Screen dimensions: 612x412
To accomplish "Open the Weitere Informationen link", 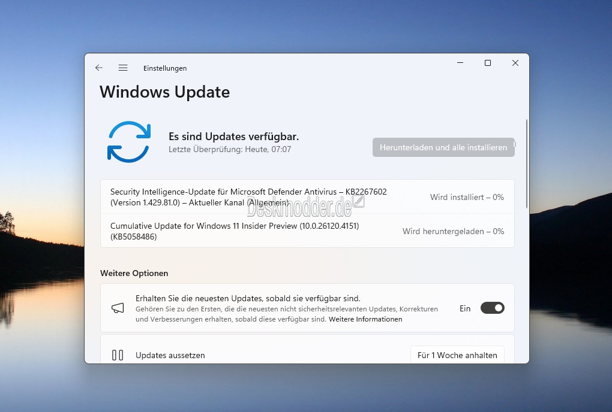I will pyautogui.click(x=365, y=319).
